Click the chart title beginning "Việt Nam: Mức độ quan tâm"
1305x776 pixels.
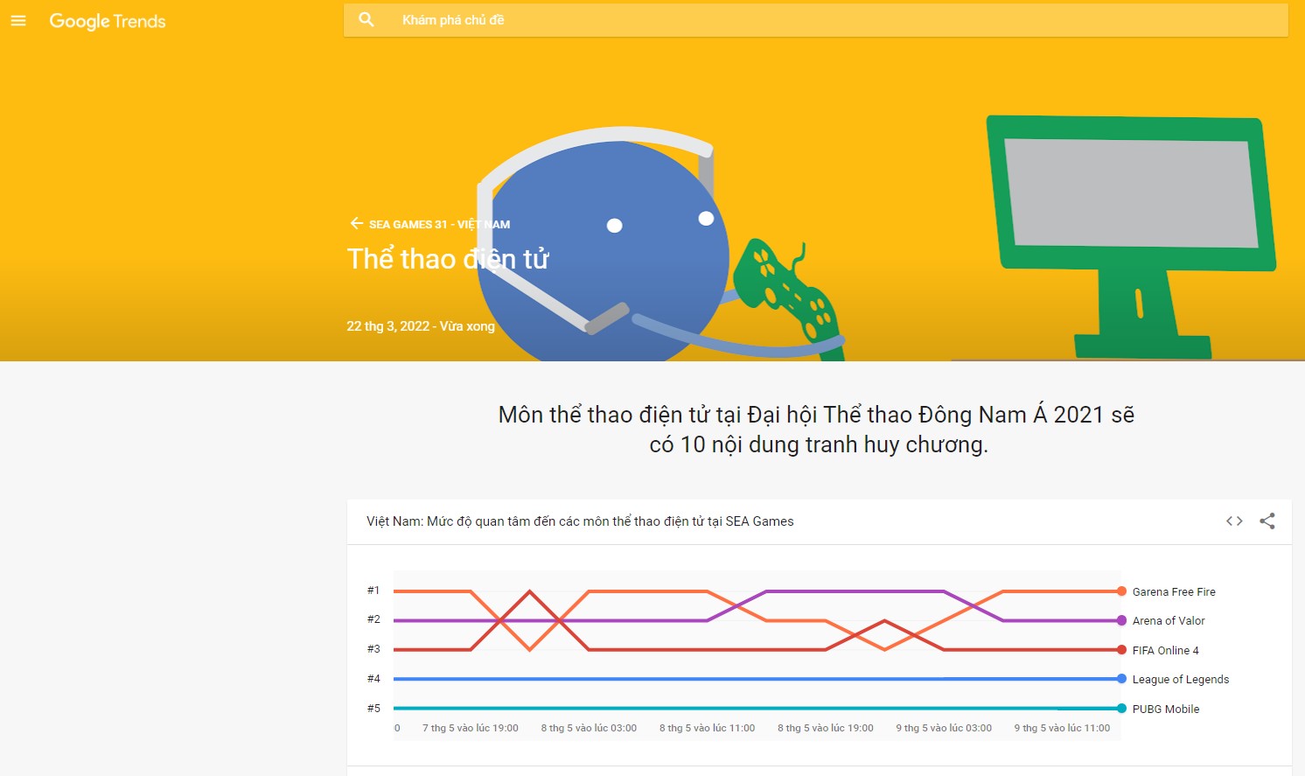(580, 521)
